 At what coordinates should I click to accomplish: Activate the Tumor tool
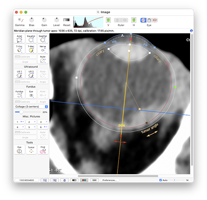(x=31, y=150)
